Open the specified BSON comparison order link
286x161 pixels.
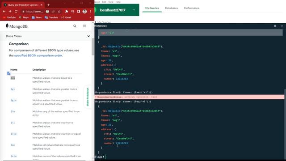click(38, 55)
